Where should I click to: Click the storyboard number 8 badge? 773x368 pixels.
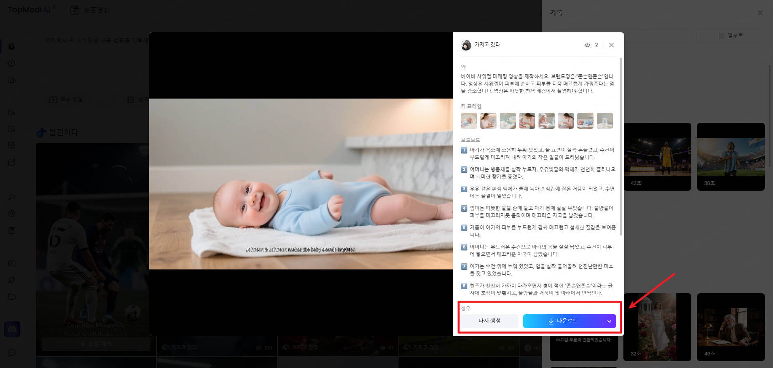point(464,286)
